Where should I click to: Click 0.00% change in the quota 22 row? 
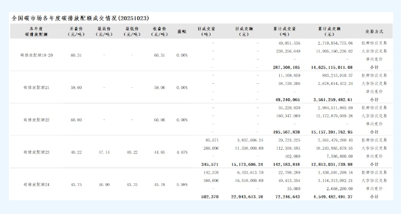182,120
